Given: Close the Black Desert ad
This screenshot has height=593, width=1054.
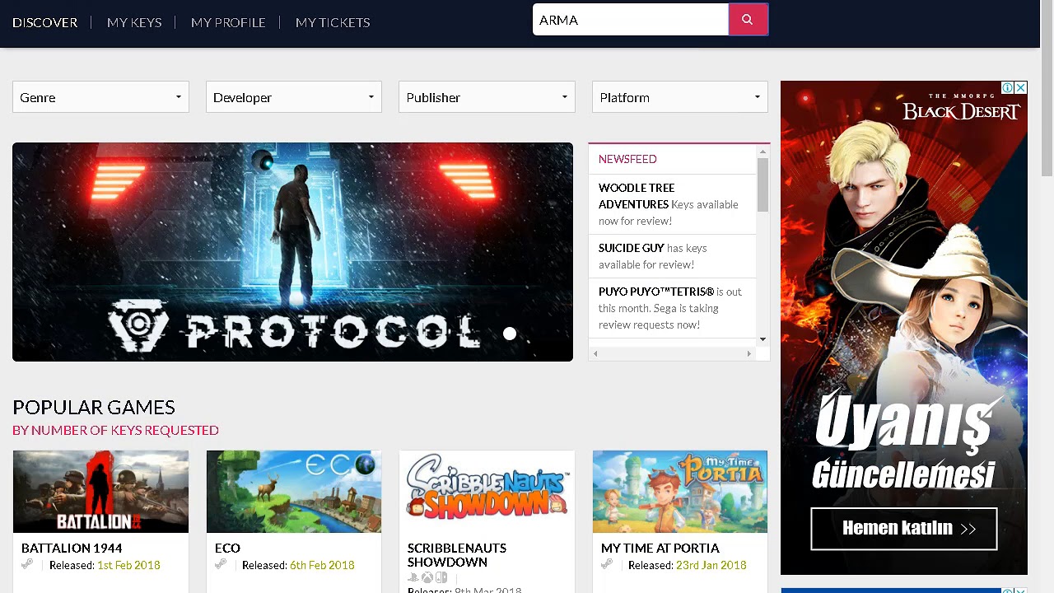Looking at the screenshot, I should click(1021, 87).
